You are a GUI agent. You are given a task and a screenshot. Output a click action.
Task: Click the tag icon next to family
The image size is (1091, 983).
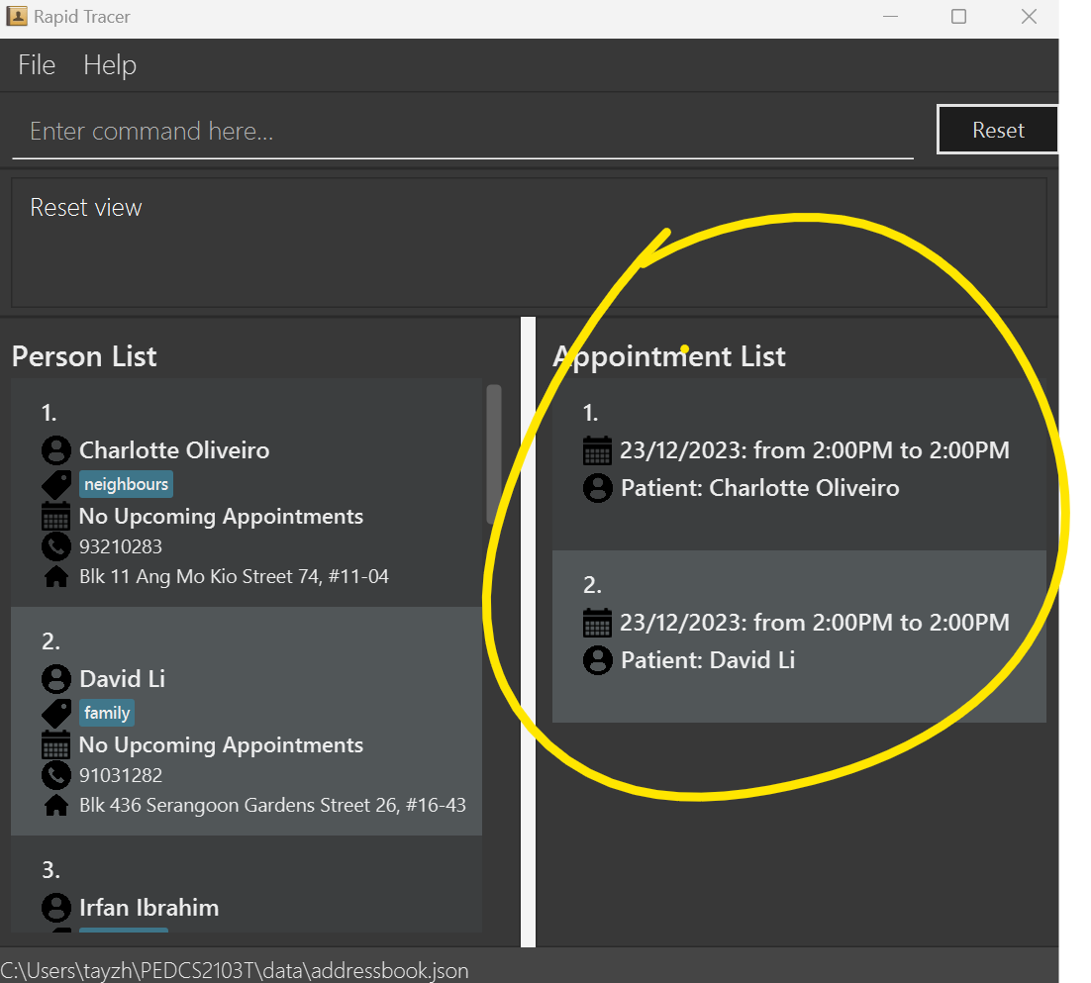pyautogui.click(x=56, y=713)
